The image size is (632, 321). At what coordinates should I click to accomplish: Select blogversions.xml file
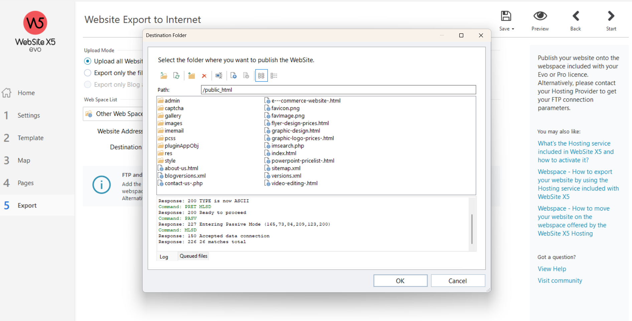point(182,176)
